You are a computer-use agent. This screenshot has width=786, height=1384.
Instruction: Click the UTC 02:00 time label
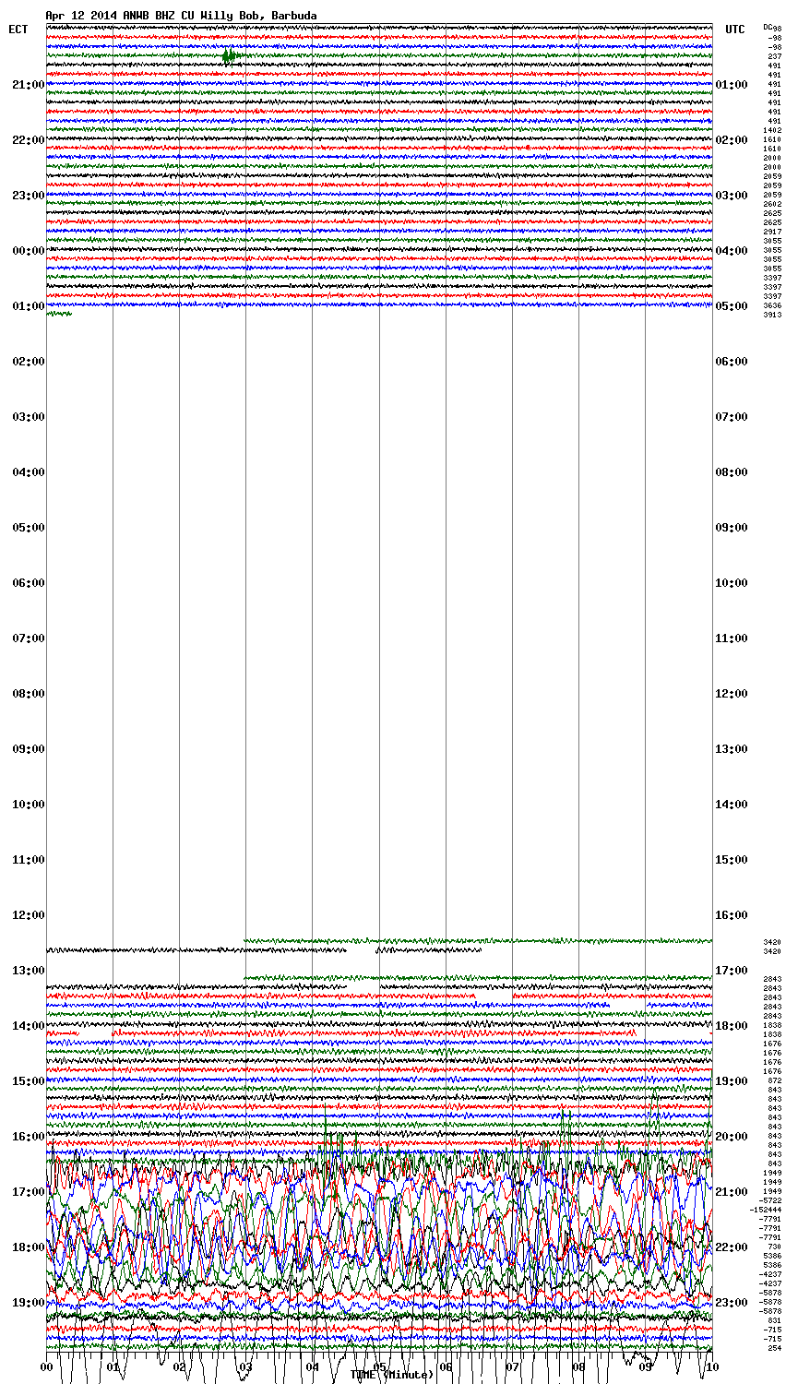click(x=732, y=140)
